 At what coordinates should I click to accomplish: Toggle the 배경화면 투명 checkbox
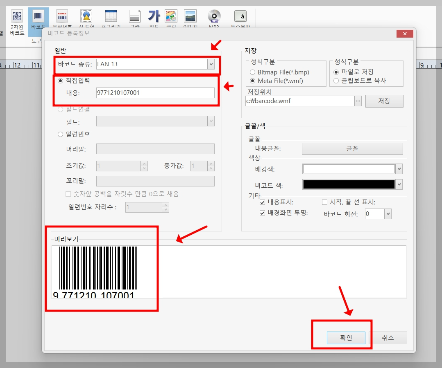263,213
